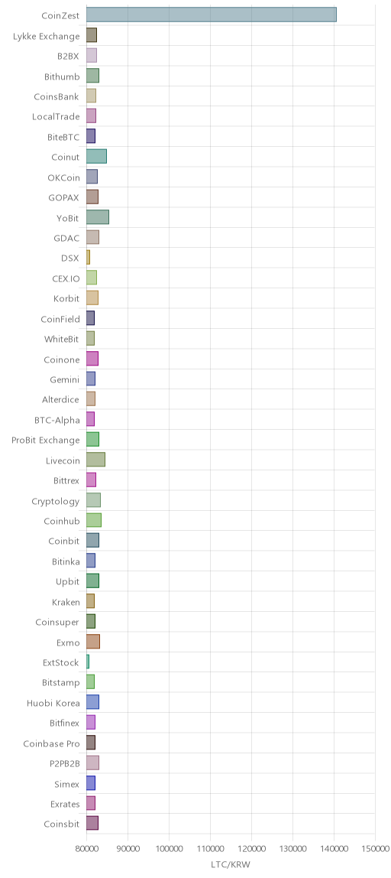Viewport: 391px width, 878px height.
Task: Click the LTC/KRW axis title
Action: [x=230, y=864]
